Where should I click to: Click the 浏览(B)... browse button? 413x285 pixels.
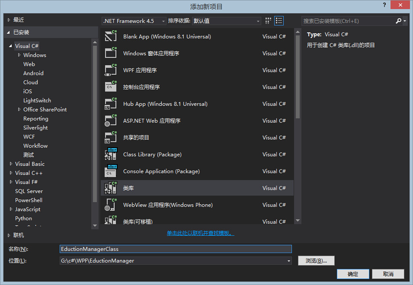[316, 260]
